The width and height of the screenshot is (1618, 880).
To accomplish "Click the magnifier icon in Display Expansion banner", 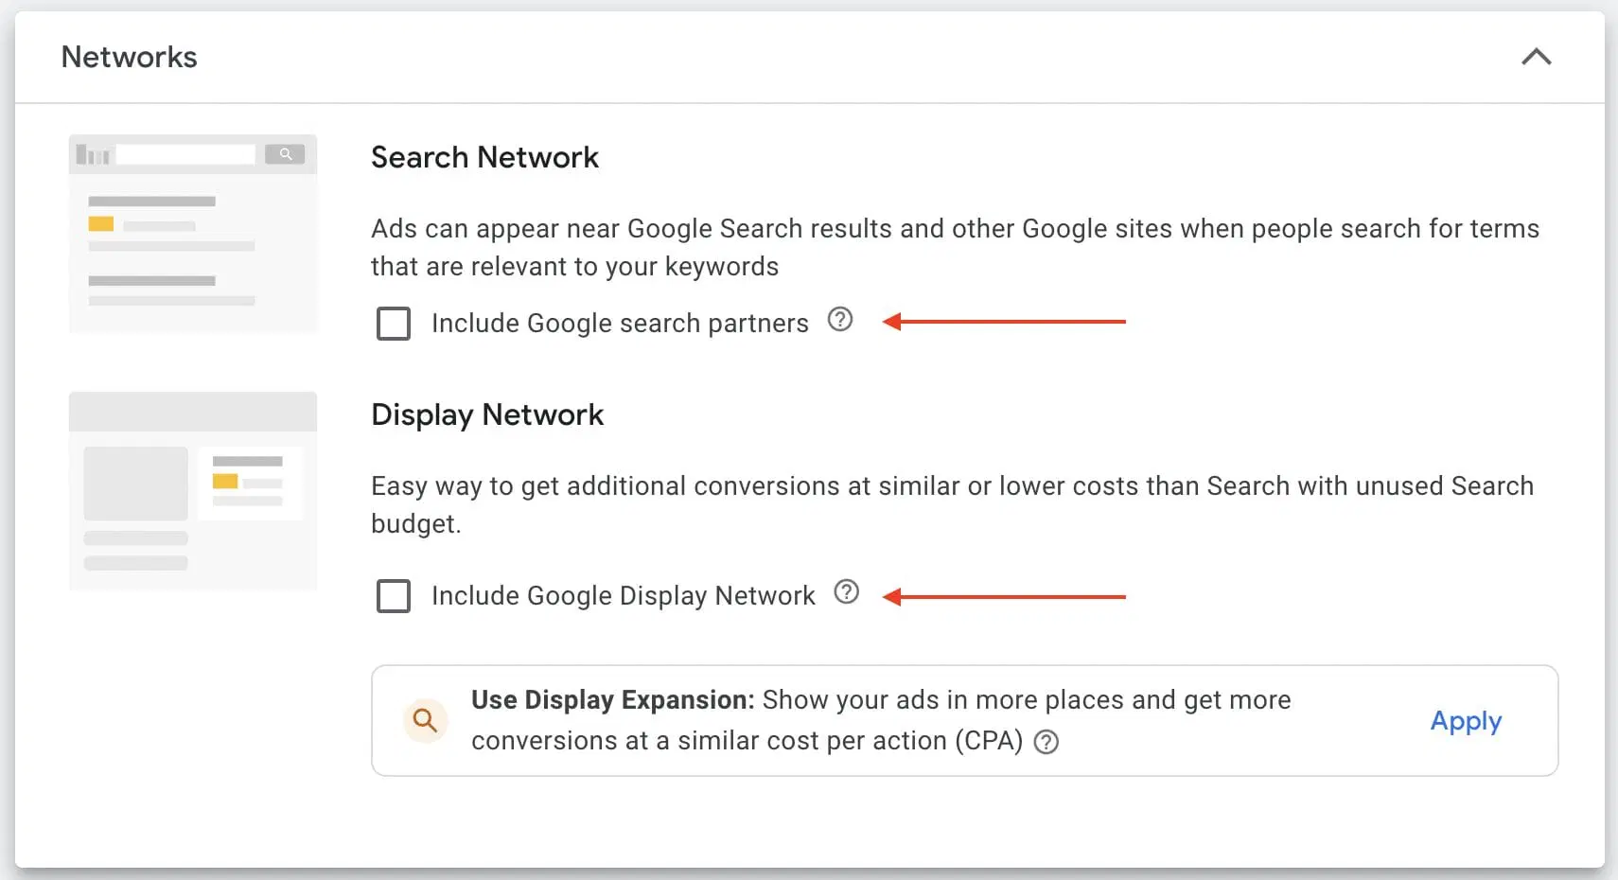I will 425,720.
